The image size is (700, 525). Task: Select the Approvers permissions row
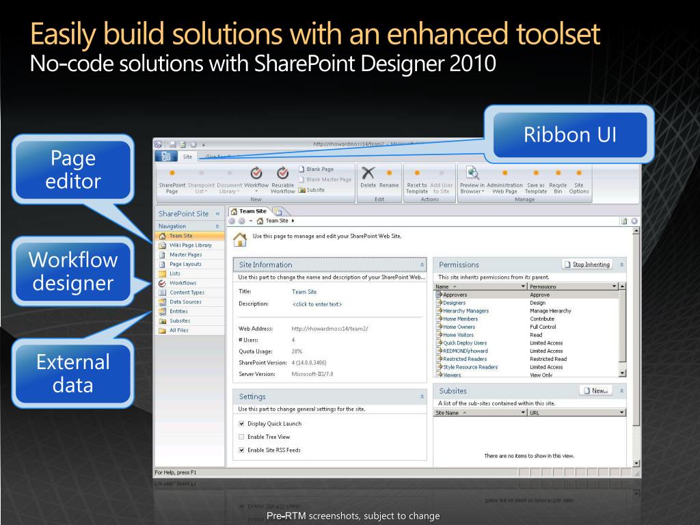[526, 295]
